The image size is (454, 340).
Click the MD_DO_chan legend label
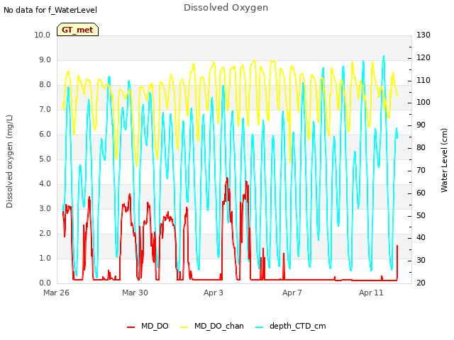tap(219, 326)
